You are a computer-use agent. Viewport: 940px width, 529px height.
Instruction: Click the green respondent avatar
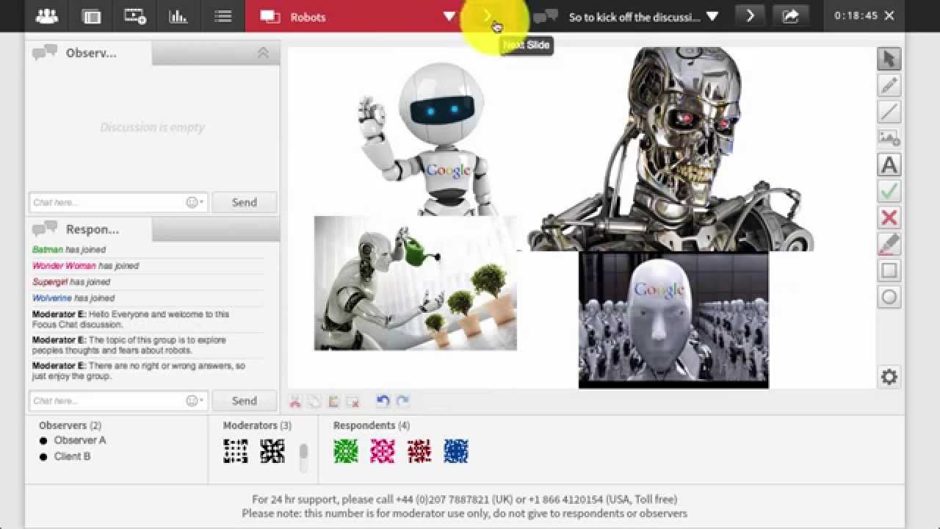[x=346, y=451]
